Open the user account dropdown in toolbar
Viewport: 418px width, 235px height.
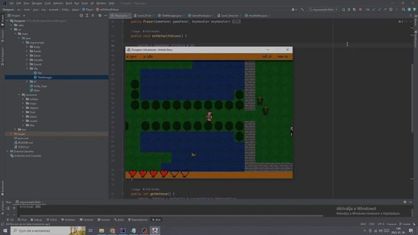294,9
